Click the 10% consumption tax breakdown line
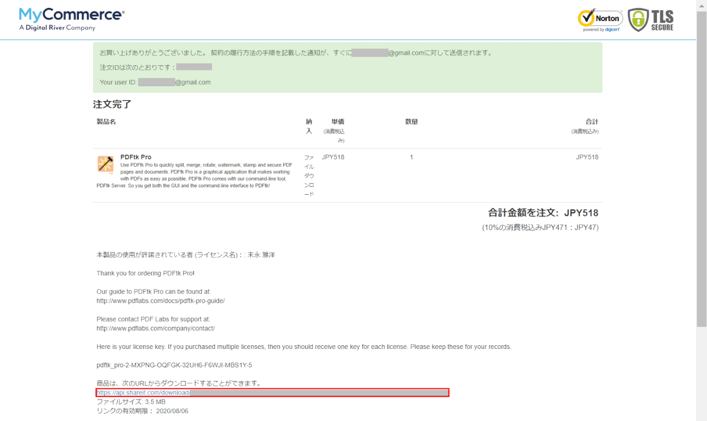Viewport: 707px width, 421px height. pyautogui.click(x=540, y=227)
